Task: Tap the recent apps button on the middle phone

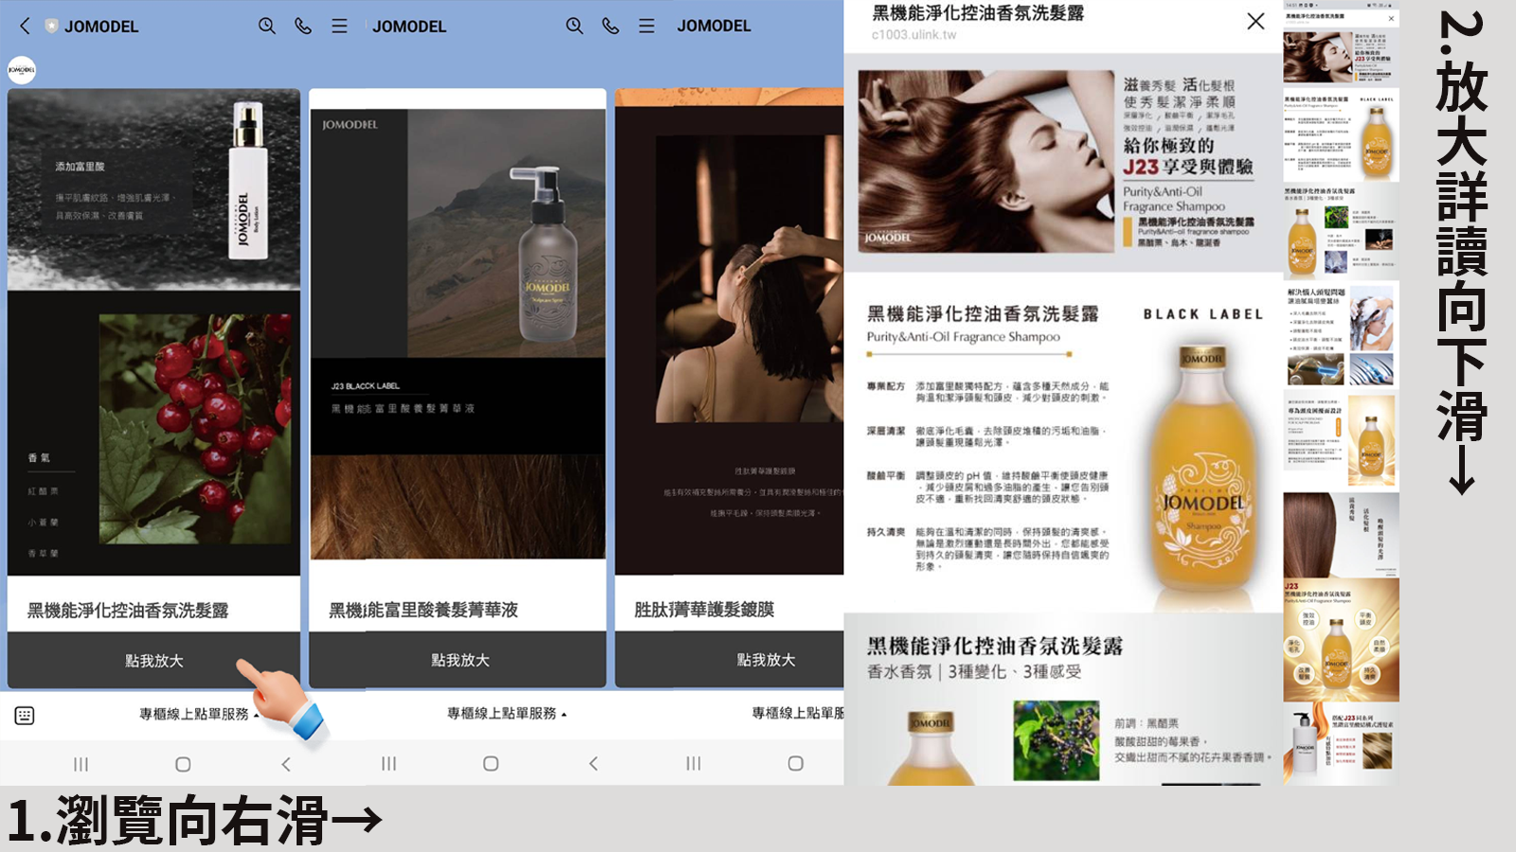Action: tap(388, 764)
